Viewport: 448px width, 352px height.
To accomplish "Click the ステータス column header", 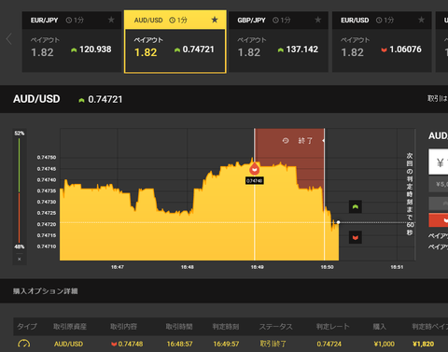I will coord(276,327).
